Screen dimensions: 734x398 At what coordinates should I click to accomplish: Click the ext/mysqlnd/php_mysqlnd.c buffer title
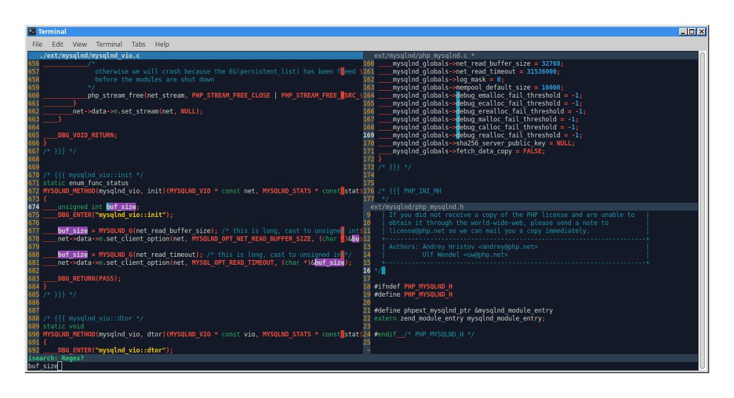coord(424,55)
